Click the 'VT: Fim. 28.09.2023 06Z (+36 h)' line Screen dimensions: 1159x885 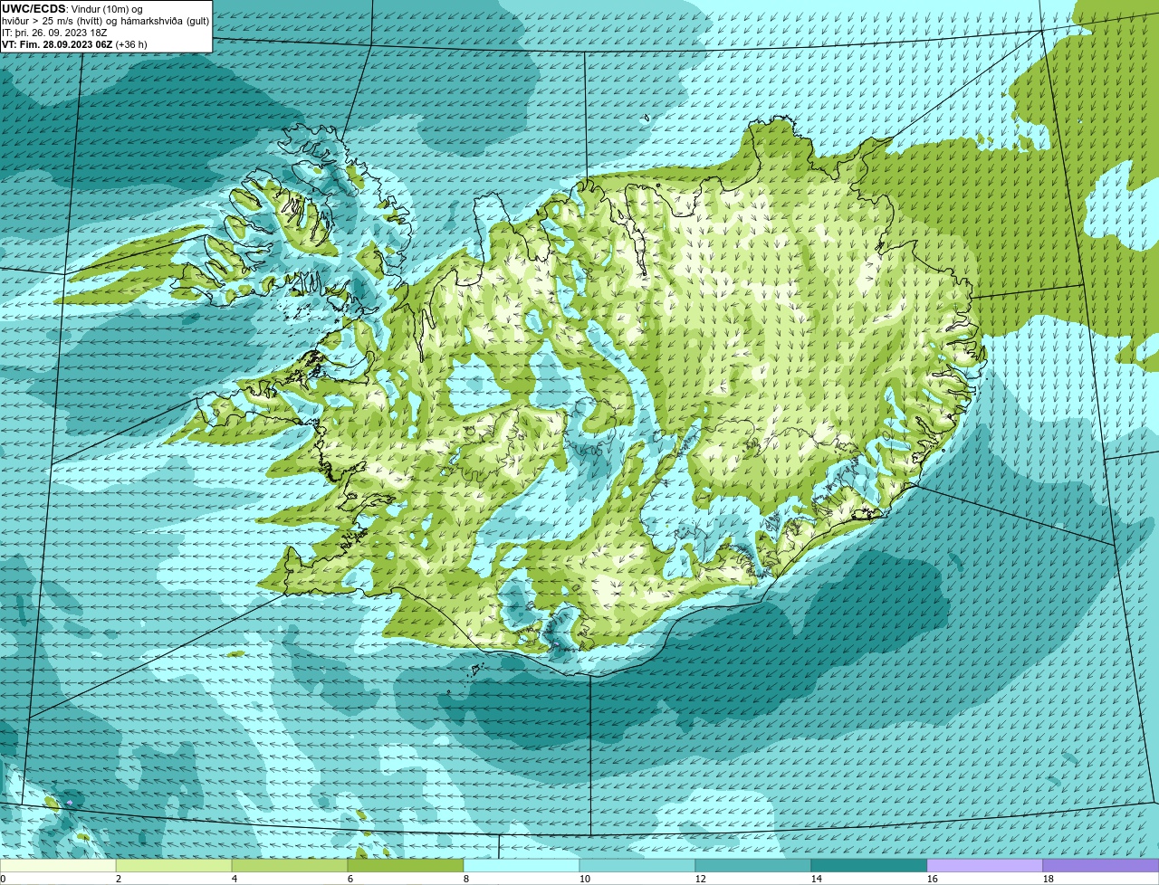coord(74,44)
